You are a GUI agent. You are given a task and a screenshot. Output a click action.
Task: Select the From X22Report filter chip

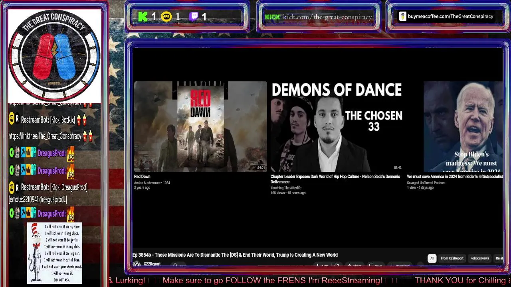tap(452, 258)
